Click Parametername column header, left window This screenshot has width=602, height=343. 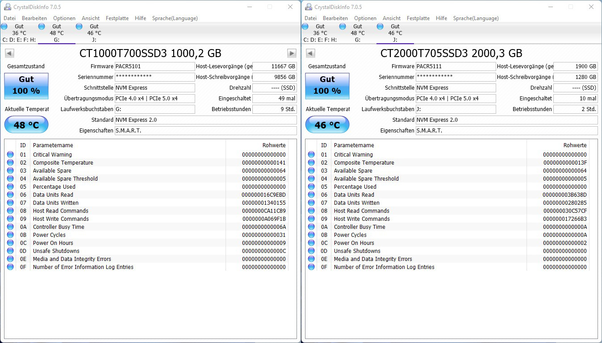[128, 145]
